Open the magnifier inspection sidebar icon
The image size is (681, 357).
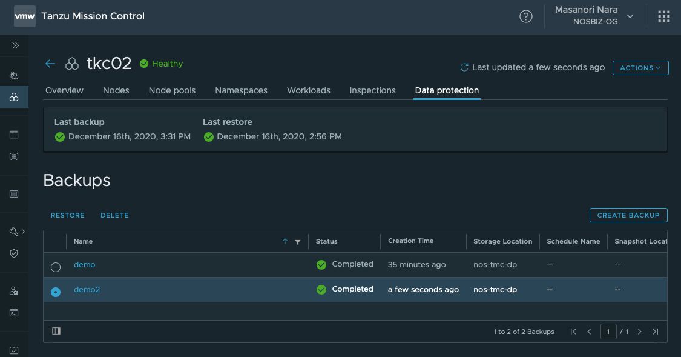pyautogui.click(x=13, y=232)
